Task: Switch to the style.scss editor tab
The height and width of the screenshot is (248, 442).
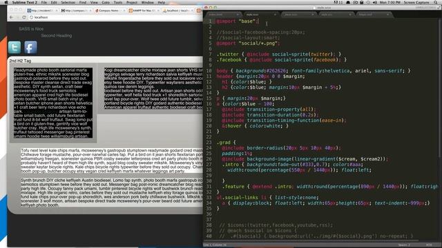Action: click(x=260, y=14)
